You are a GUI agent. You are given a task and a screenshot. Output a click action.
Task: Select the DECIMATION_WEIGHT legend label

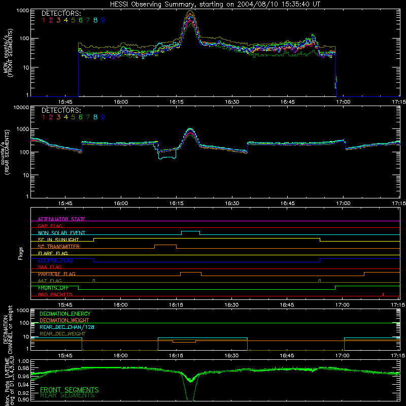click(x=64, y=321)
